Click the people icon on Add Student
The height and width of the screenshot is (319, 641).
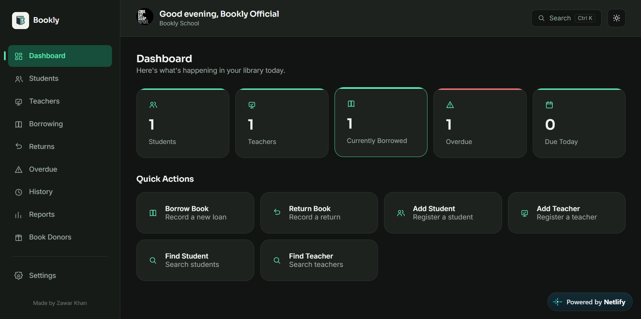[x=401, y=213]
